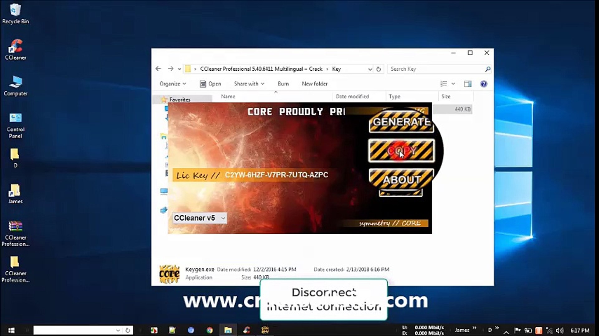Select the generated license key field
Viewport: 599px width, 336px height.
point(276,175)
